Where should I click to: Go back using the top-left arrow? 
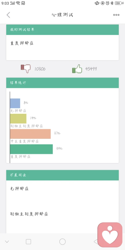[x=8, y=15]
